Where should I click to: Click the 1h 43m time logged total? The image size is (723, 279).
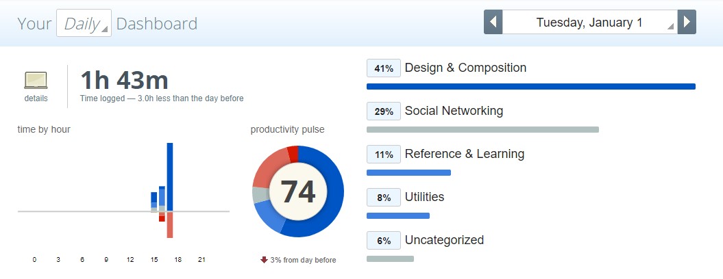125,80
